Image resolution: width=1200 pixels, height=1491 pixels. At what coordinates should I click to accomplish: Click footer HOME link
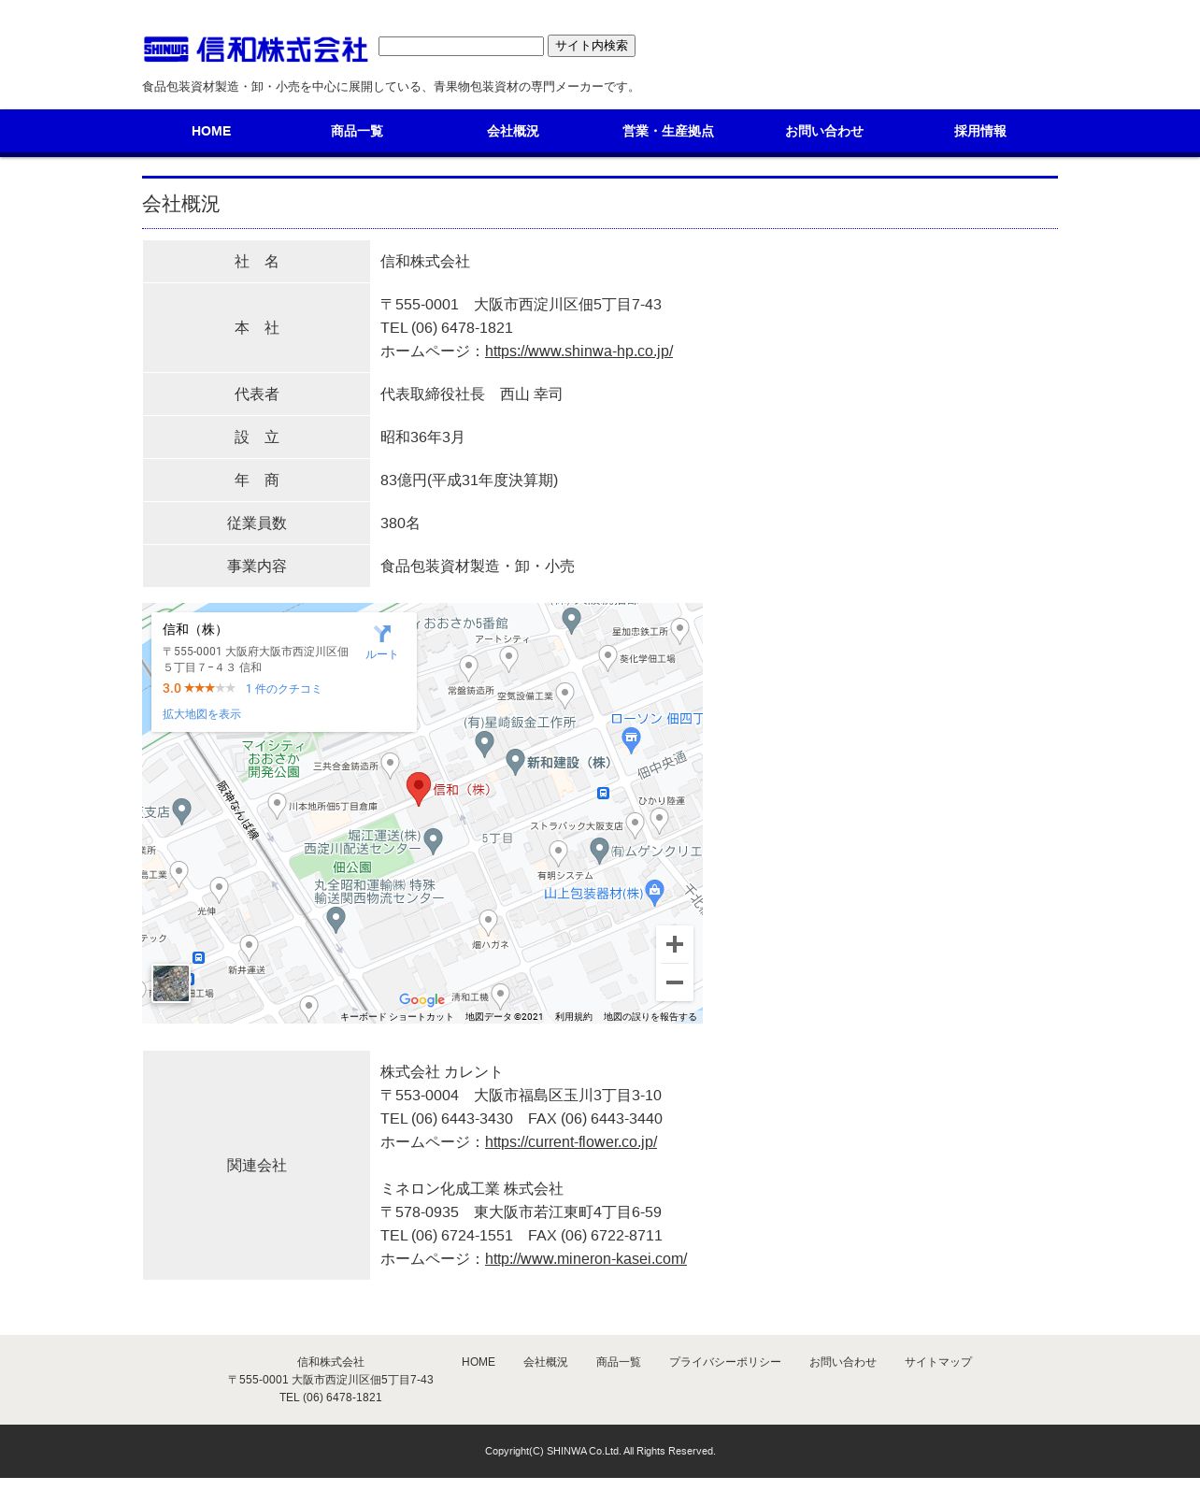pos(479,1362)
